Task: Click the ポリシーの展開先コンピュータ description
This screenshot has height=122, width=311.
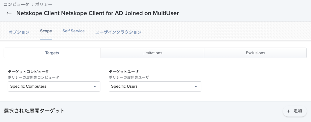Action: pyautogui.click(x=33, y=77)
